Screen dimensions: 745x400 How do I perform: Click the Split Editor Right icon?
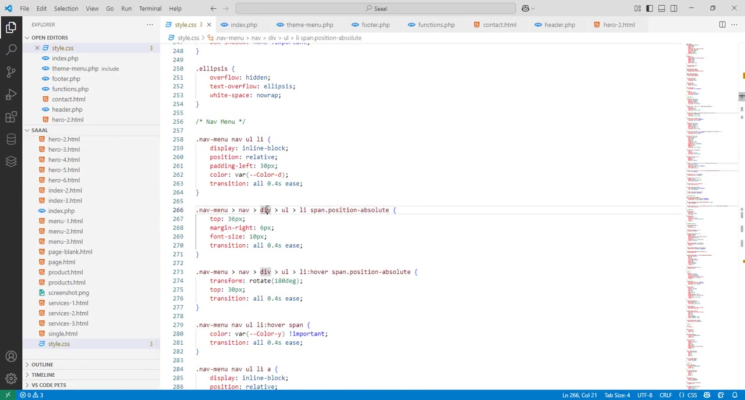722,24
